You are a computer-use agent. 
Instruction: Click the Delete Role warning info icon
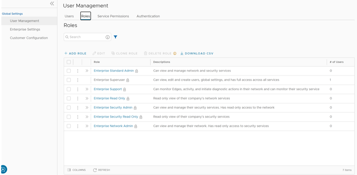click(x=175, y=54)
